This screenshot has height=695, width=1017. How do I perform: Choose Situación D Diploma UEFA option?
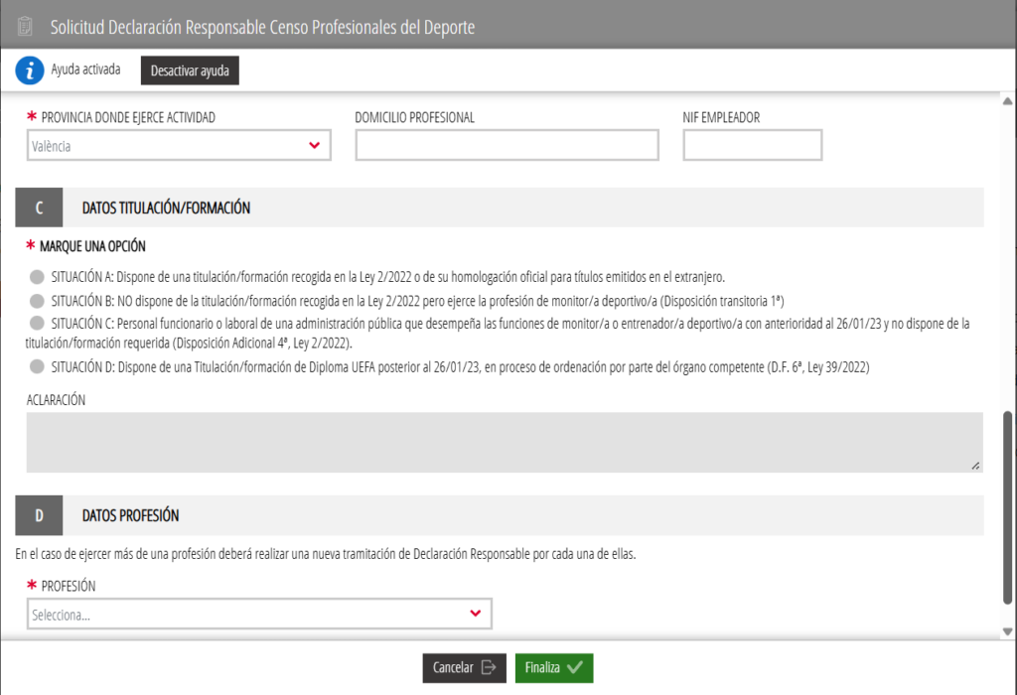(x=38, y=367)
